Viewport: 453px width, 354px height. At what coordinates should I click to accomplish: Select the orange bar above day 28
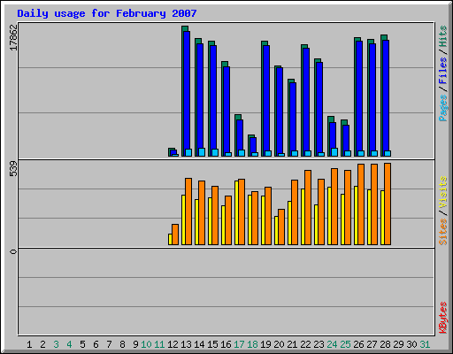point(388,204)
